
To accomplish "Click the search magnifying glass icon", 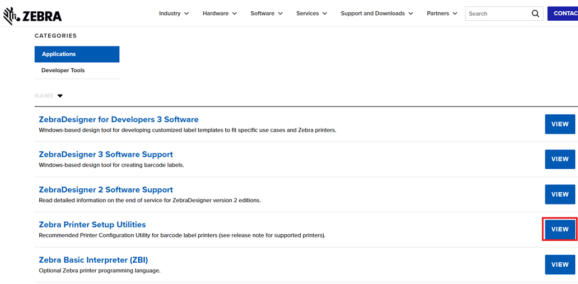I will (535, 13).
